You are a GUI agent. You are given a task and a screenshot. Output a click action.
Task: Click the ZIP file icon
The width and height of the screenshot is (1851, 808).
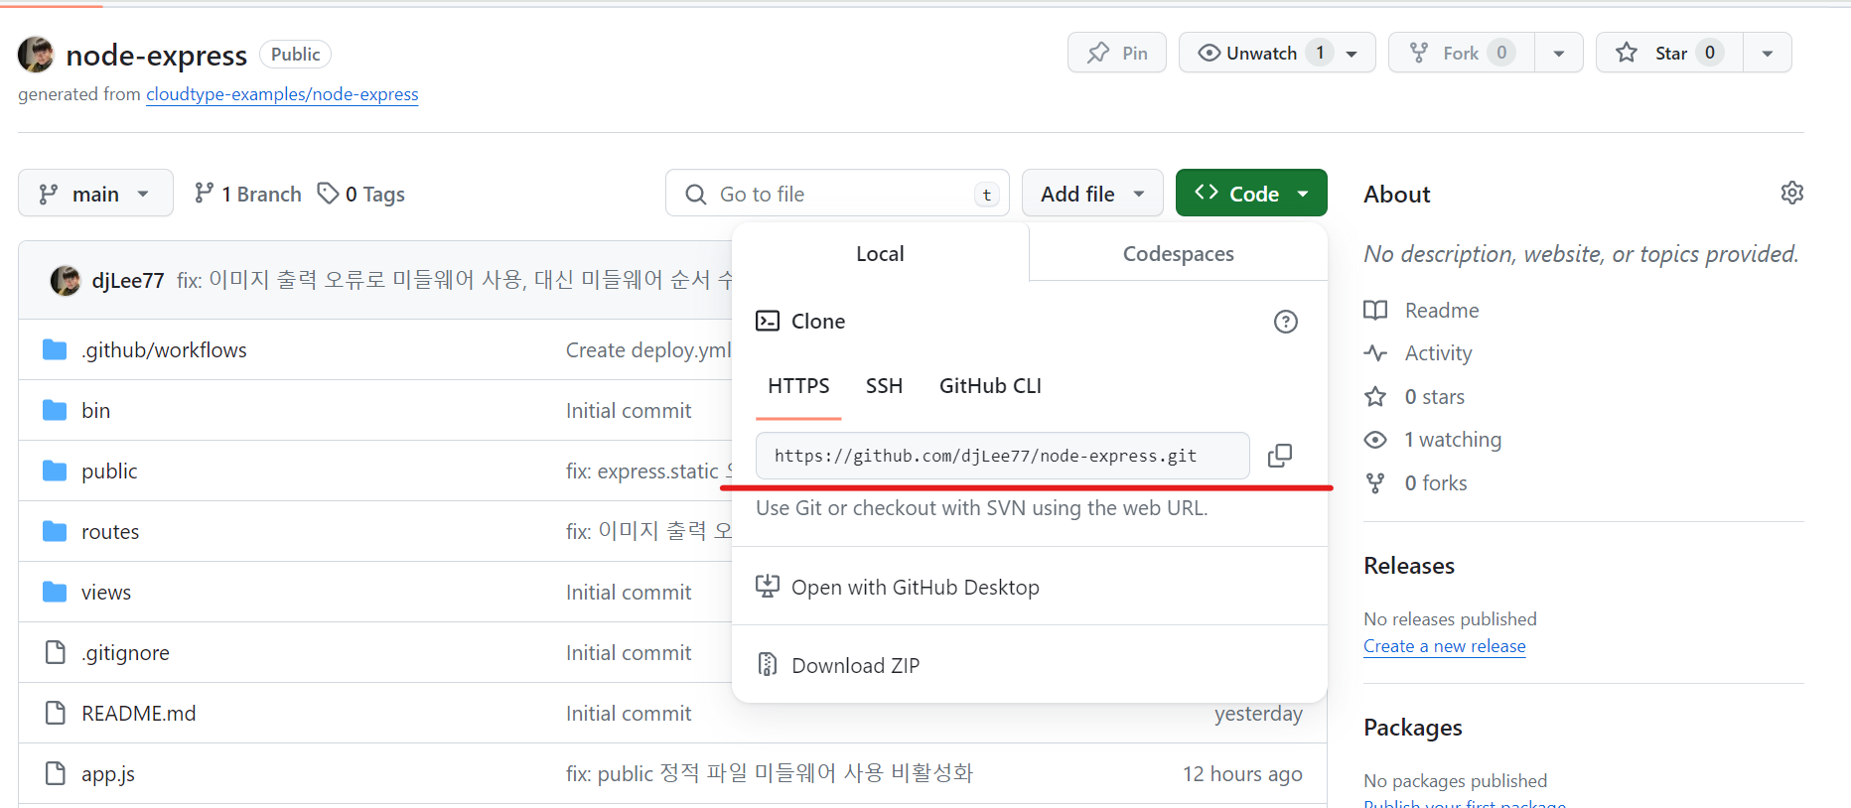coord(768,664)
